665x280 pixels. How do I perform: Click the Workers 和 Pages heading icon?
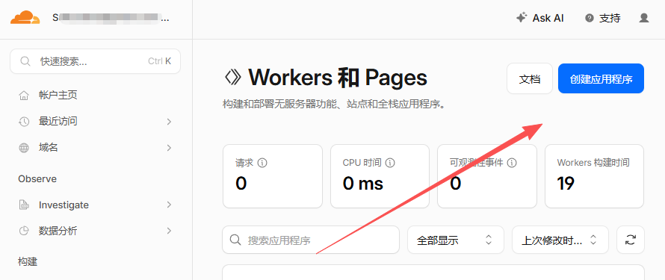click(233, 78)
